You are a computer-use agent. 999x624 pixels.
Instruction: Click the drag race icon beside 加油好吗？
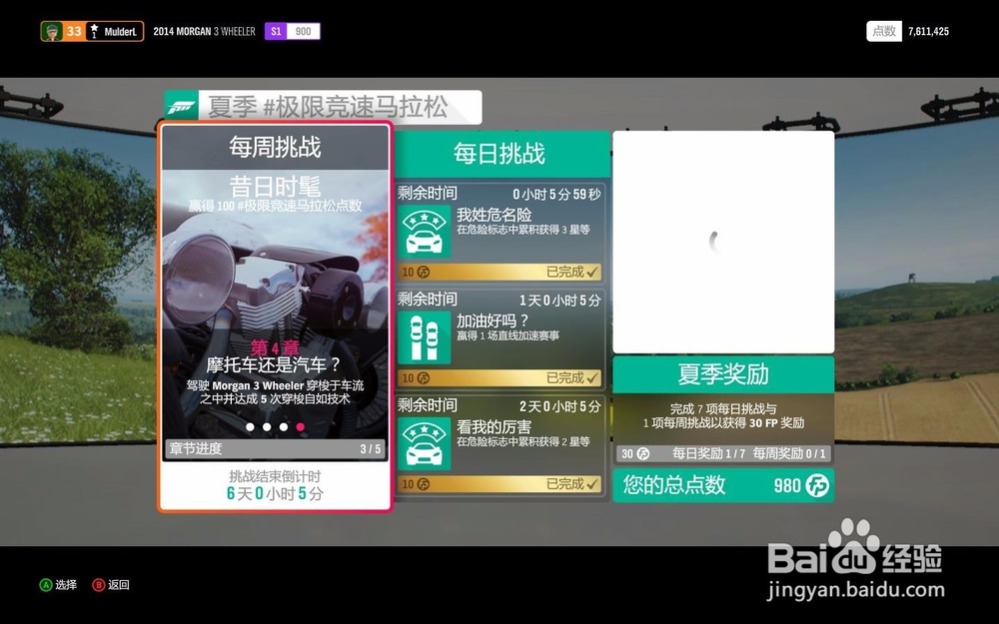pyautogui.click(x=425, y=338)
